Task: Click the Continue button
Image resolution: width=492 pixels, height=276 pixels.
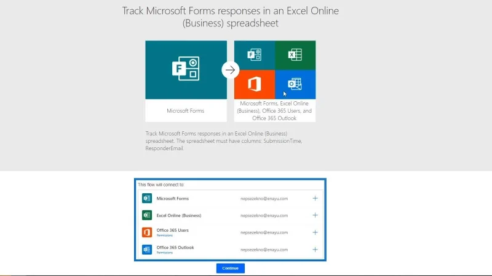Action: [x=230, y=268]
